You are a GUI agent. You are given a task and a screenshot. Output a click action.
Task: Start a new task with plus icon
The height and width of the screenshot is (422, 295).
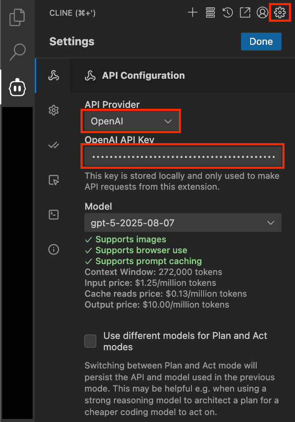point(193,12)
